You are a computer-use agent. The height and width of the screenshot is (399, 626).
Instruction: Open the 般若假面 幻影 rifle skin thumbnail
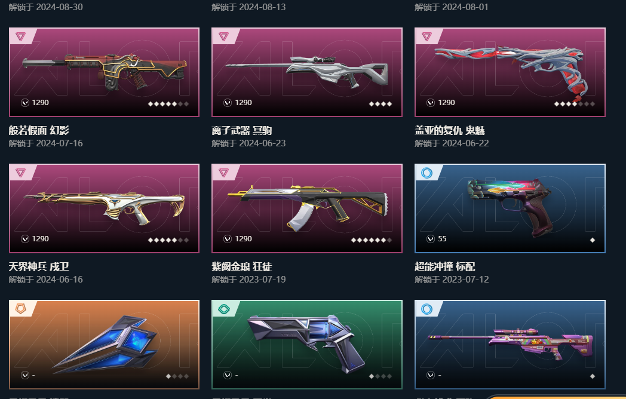coord(104,72)
